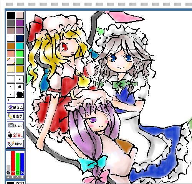The image size is (192, 184).
Task: Select the medium round brush size
Action: pos(20,87)
